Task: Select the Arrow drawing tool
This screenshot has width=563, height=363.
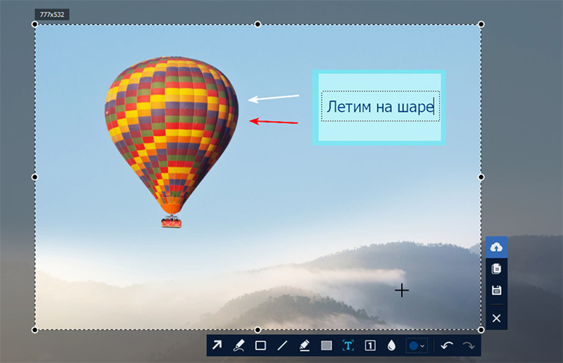Action: click(x=217, y=345)
